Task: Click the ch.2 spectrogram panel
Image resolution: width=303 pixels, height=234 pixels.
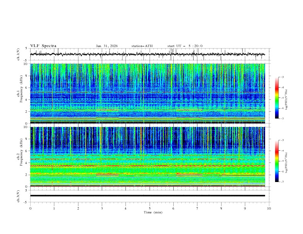Action: coord(147,157)
